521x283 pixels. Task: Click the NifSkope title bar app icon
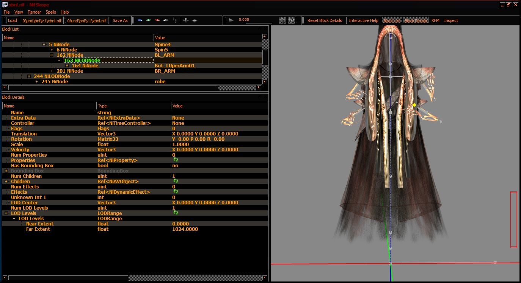click(5, 5)
